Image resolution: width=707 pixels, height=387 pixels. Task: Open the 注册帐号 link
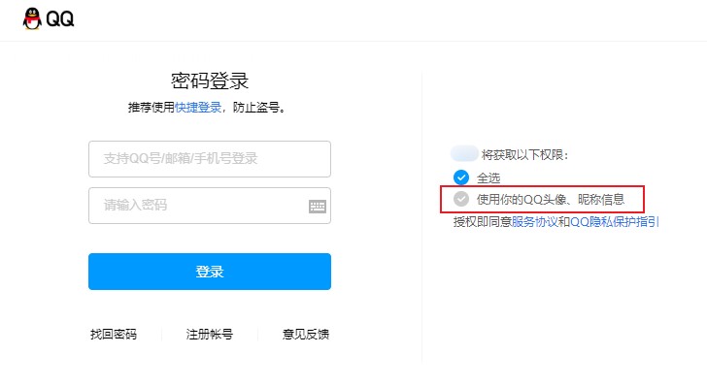pos(209,335)
